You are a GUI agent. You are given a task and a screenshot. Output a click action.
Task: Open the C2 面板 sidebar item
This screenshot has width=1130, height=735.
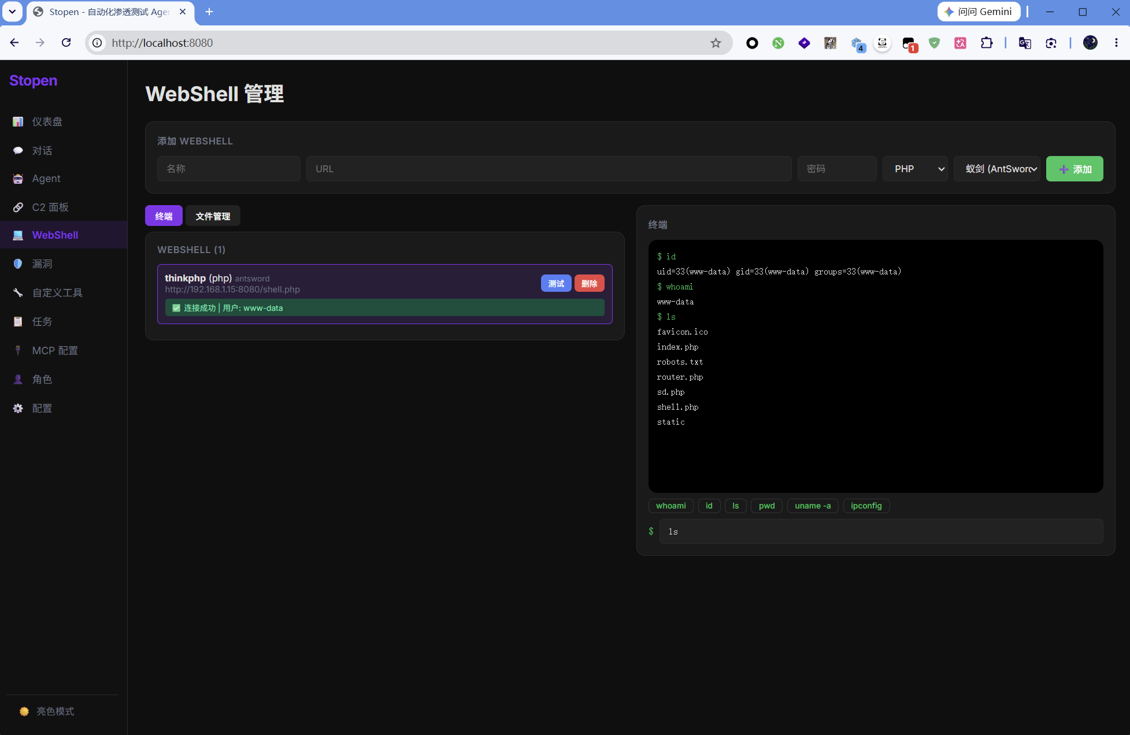(x=64, y=207)
